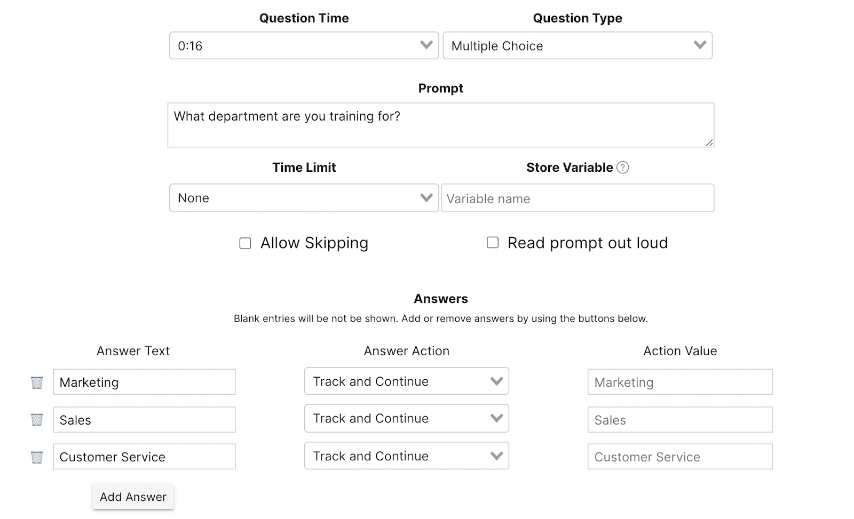Click the Marketing Action Value input
Screen dimensions: 854x519
[x=679, y=382]
